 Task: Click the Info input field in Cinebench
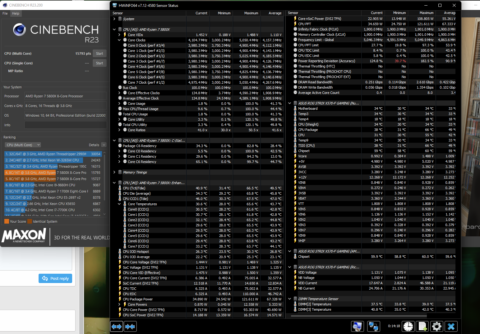[66, 125]
